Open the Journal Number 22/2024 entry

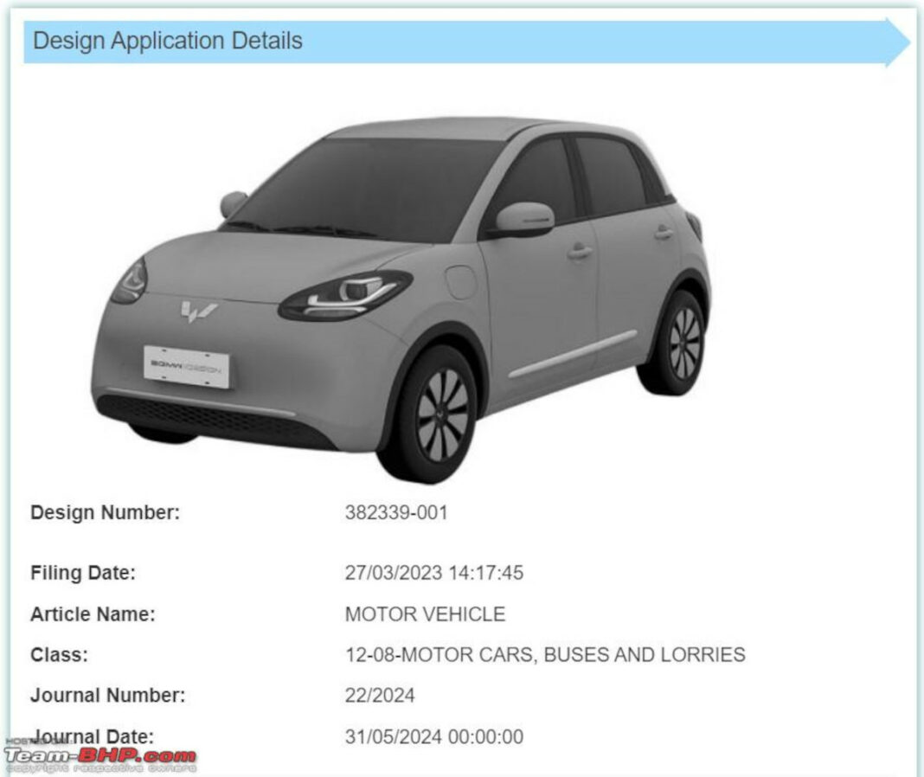point(380,695)
